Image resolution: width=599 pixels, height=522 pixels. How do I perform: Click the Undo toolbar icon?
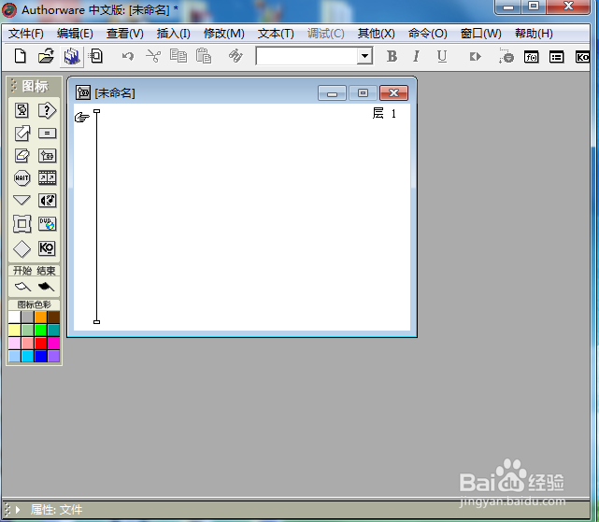128,57
